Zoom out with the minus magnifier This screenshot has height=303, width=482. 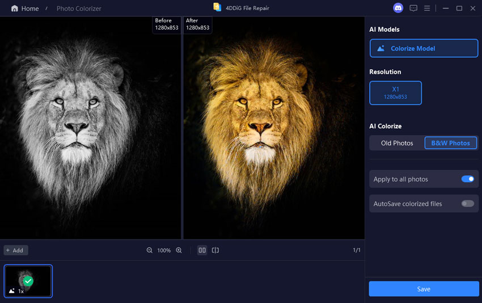[149, 250]
